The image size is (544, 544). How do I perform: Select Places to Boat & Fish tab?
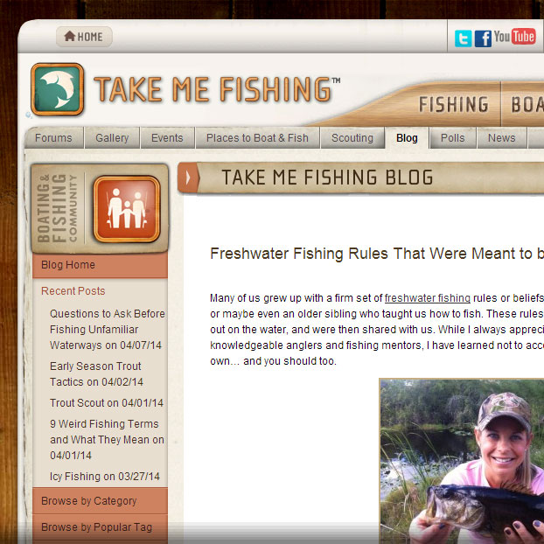pyautogui.click(x=257, y=138)
